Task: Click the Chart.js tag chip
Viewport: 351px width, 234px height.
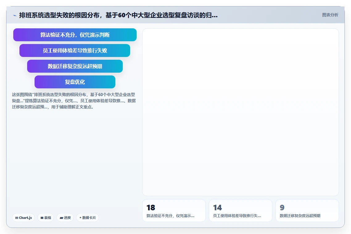Action: pos(23,218)
